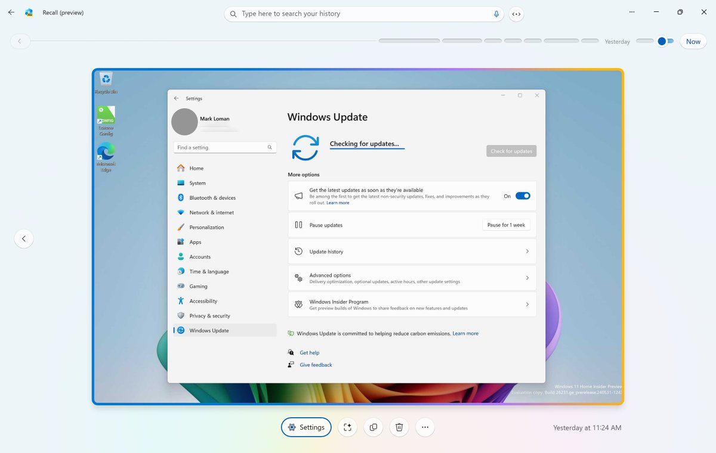The width and height of the screenshot is (716, 453).
Task: Click in the search your history field
Action: (364, 14)
